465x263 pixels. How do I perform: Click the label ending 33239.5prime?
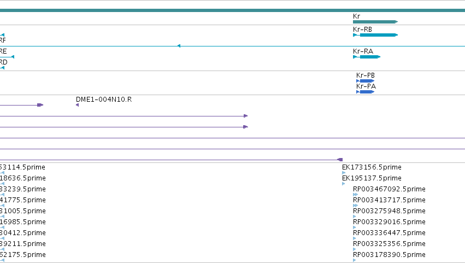[x=23, y=189]
